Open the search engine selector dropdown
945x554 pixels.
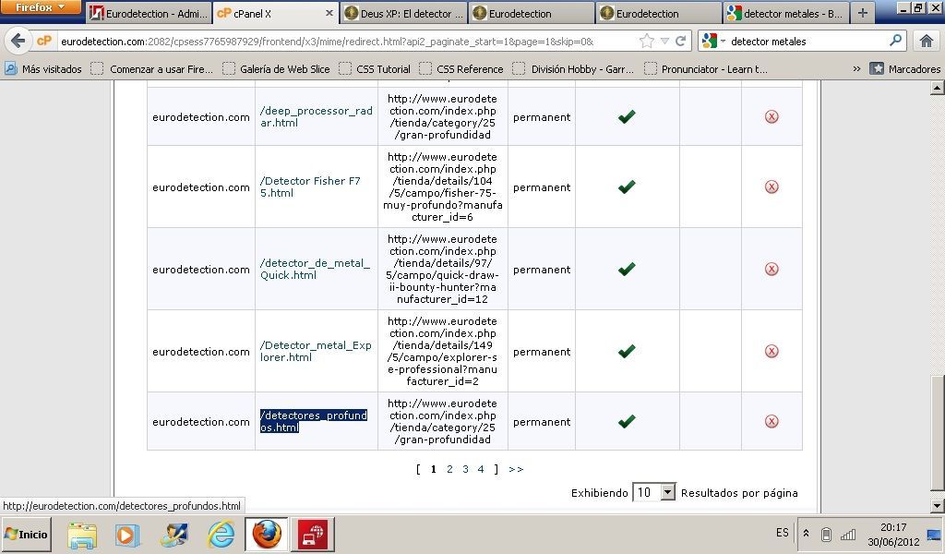[x=713, y=41]
